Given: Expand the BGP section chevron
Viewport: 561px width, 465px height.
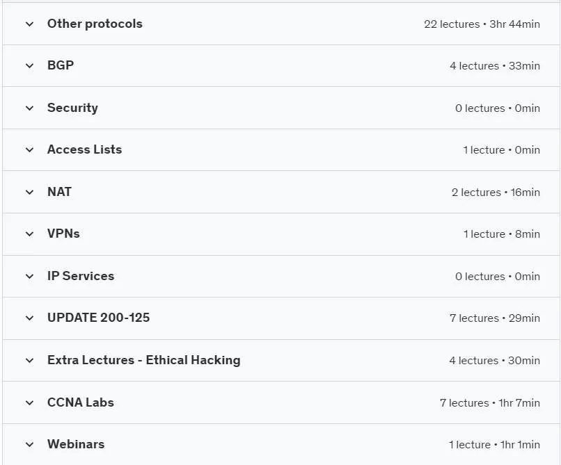Looking at the screenshot, I should (x=30, y=66).
